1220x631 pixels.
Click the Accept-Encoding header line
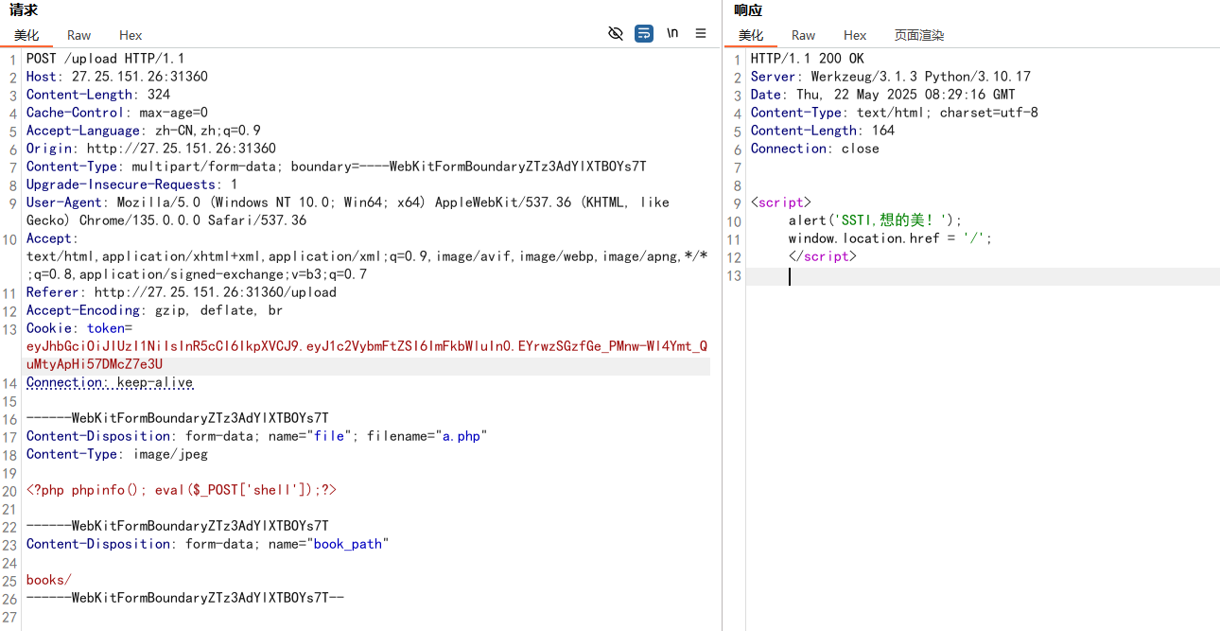(155, 310)
